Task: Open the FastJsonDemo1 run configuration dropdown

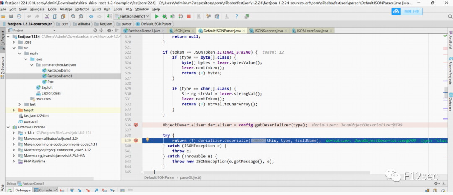Action: tap(132, 16)
